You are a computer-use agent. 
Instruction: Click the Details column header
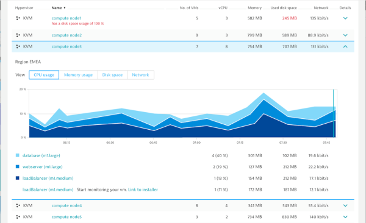click(x=345, y=8)
